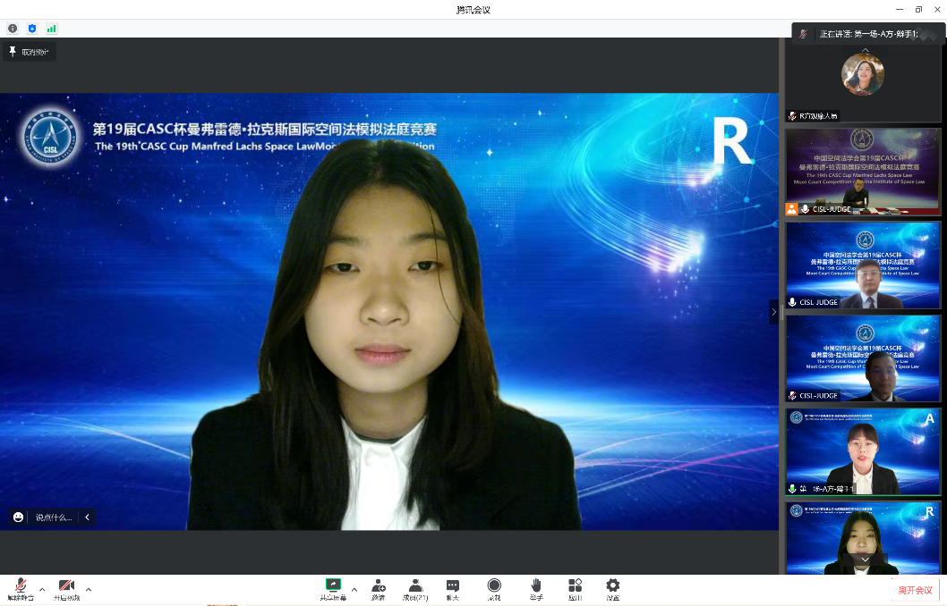Unmute the microphone in the bottom toolbar
947x606 pixels.
pyautogui.click(x=20, y=587)
